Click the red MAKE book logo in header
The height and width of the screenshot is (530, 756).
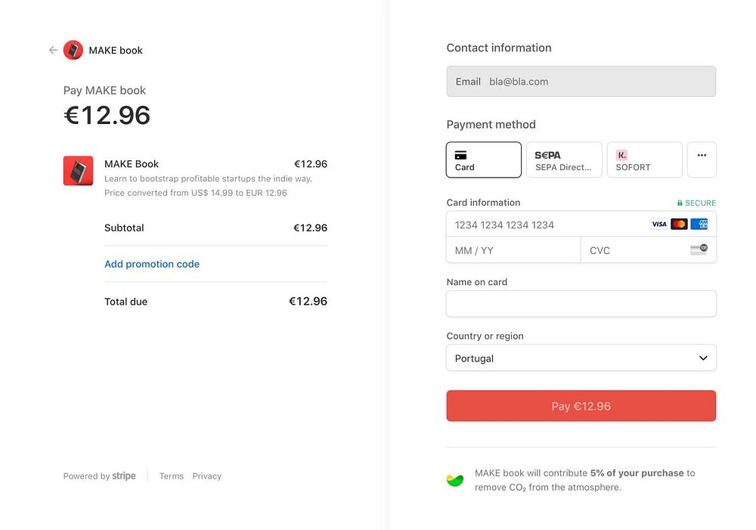click(73, 51)
